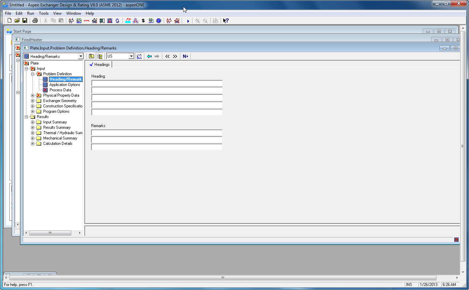Expand the Exchanger Geometry folder
The width and height of the screenshot is (469, 290).
(x=33, y=101)
